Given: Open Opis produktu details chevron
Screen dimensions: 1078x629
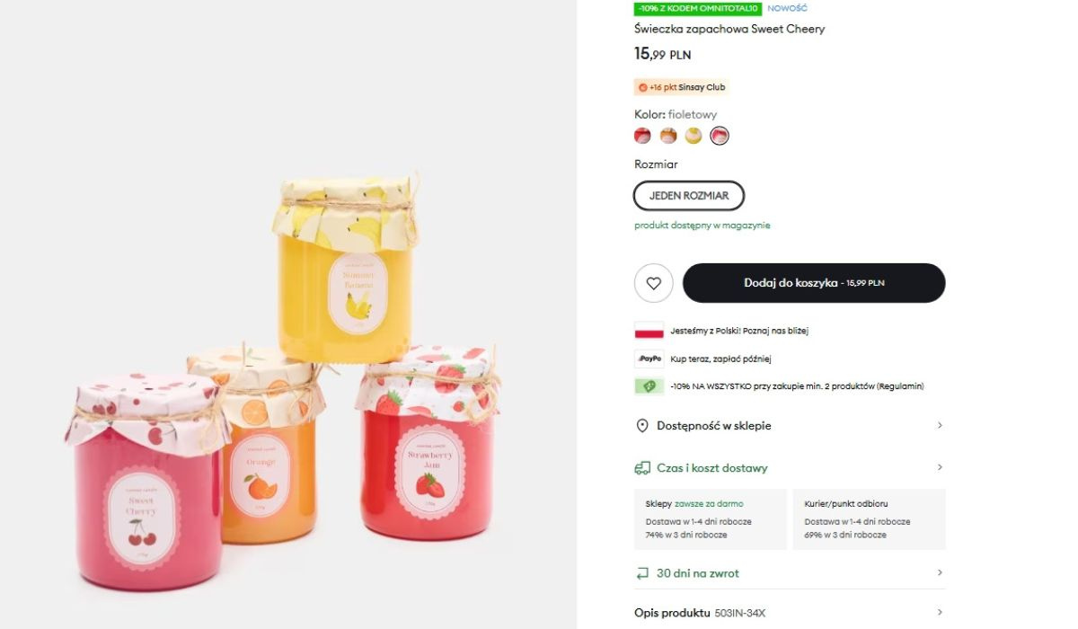Looking at the screenshot, I should [940, 613].
